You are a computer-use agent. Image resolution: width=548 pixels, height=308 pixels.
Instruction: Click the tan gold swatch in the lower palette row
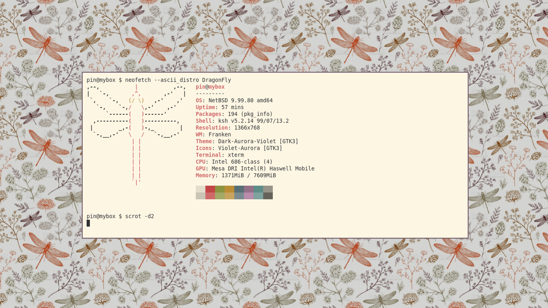[x=229, y=196]
